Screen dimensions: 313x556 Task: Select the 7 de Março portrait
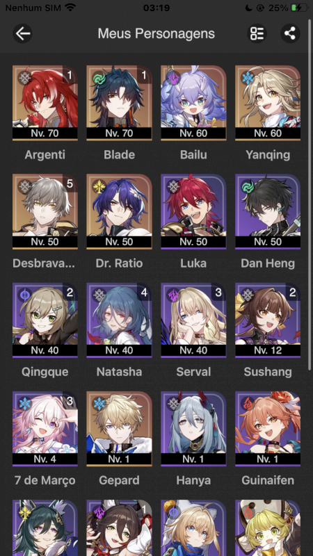[x=45, y=429]
